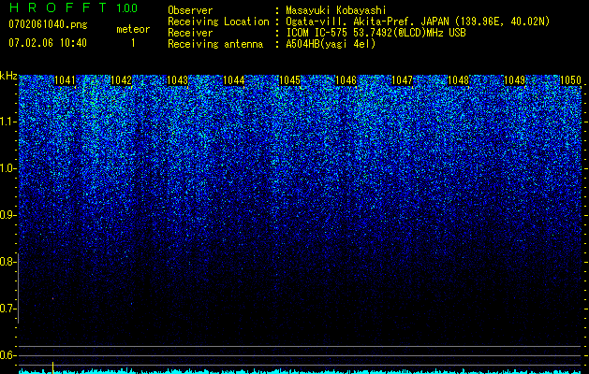Click the observer name Masayuki Kobayashi

336,10
